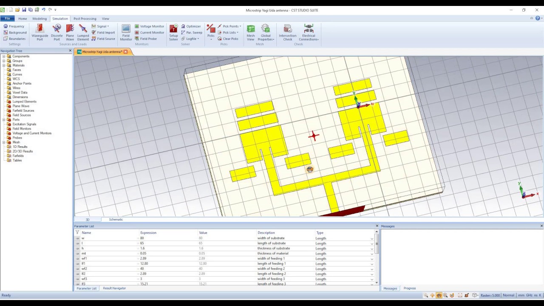This screenshot has width=544, height=306.
Task: Toggle Pan mode in status bar
Action: tap(432, 295)
